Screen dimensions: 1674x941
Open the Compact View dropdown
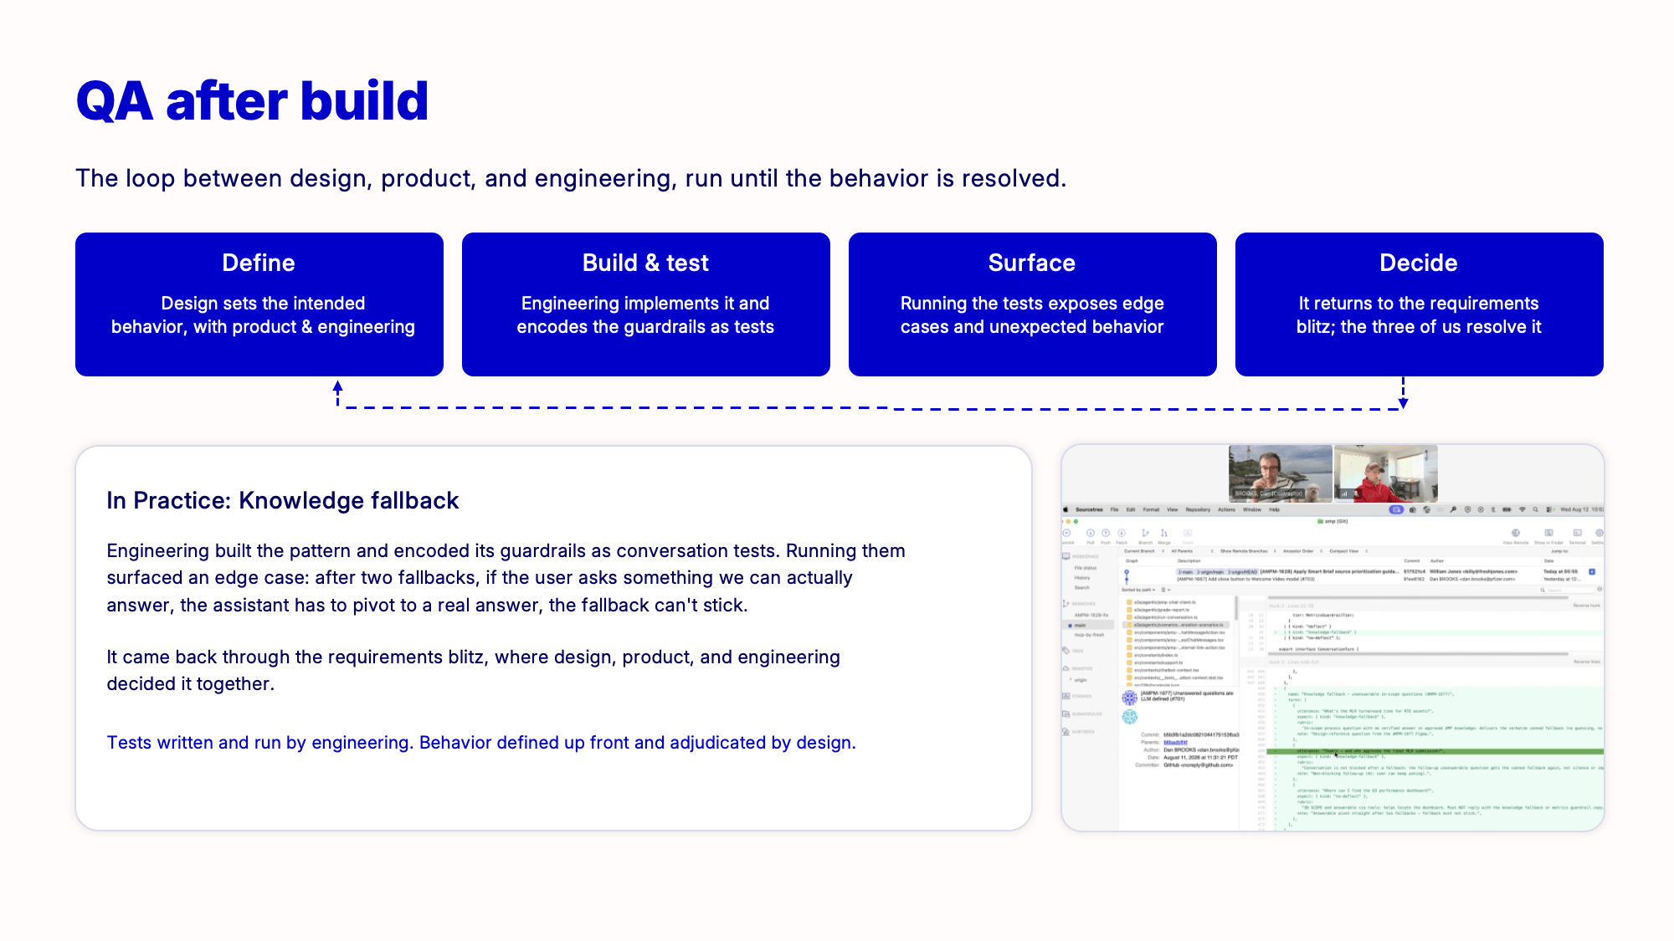(1348, 551)
